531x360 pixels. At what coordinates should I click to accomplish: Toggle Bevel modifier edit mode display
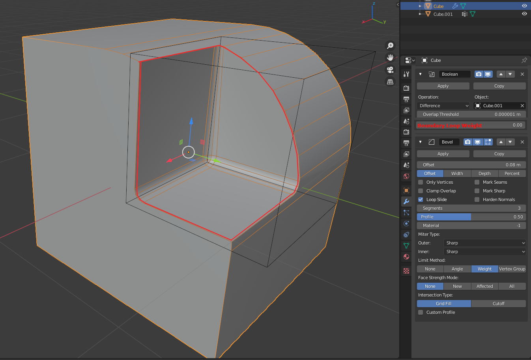(488, 142)
